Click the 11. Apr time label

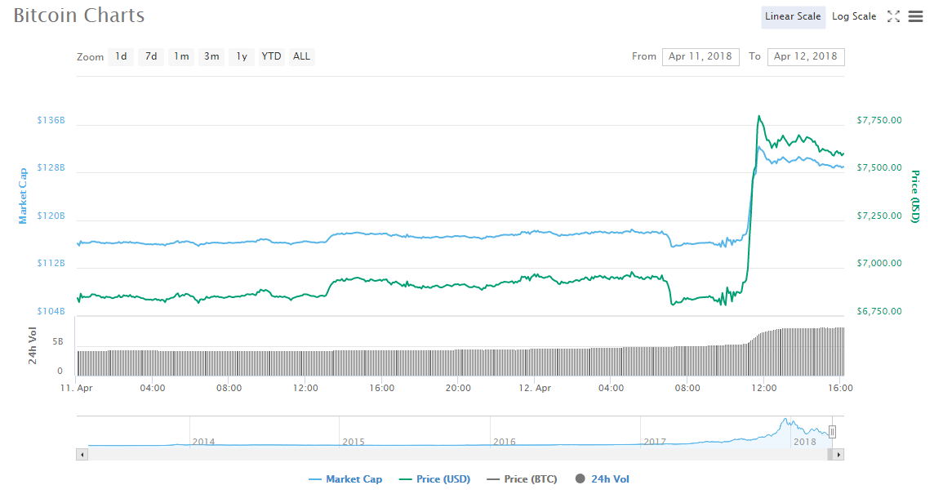77,388
